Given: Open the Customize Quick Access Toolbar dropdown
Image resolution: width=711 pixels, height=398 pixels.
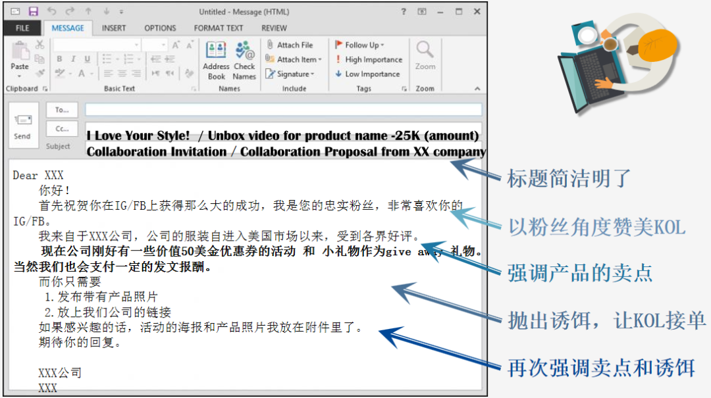Looking at the screenshot, I should [x=121, y=12].
